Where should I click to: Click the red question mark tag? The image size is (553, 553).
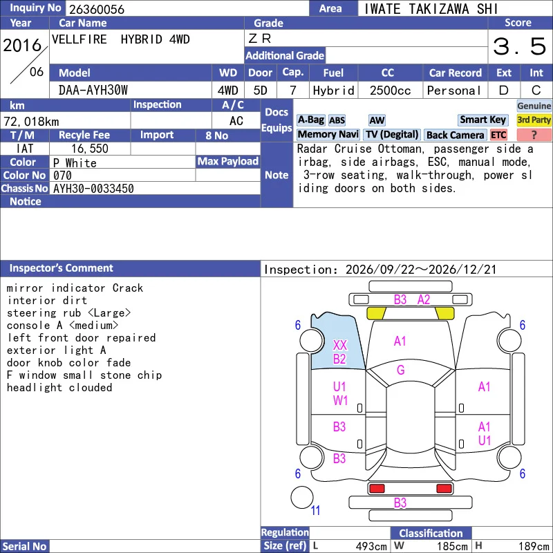[534, 134]
